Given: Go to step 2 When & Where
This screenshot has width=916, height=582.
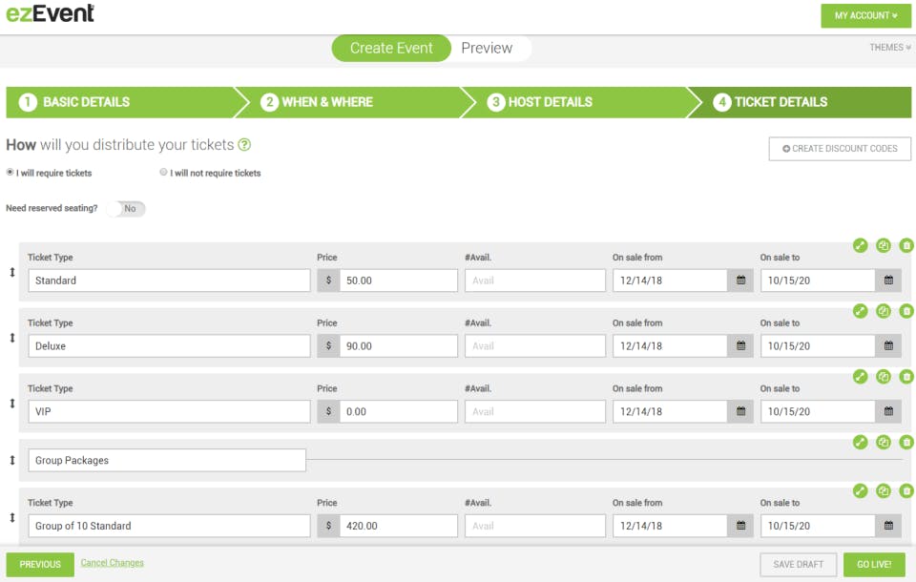Looking at the screenshot, I should point(355,102).
